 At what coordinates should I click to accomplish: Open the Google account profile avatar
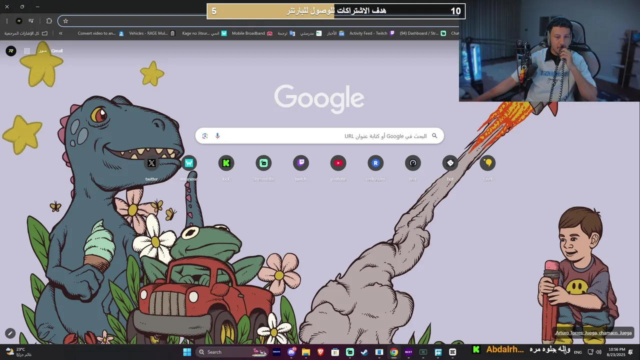pyautogui.click(x=11, y=51)
